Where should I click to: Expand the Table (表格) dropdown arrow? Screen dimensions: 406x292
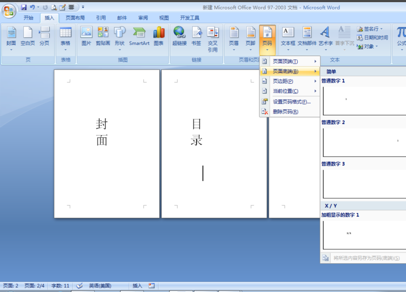click(66, 50)
